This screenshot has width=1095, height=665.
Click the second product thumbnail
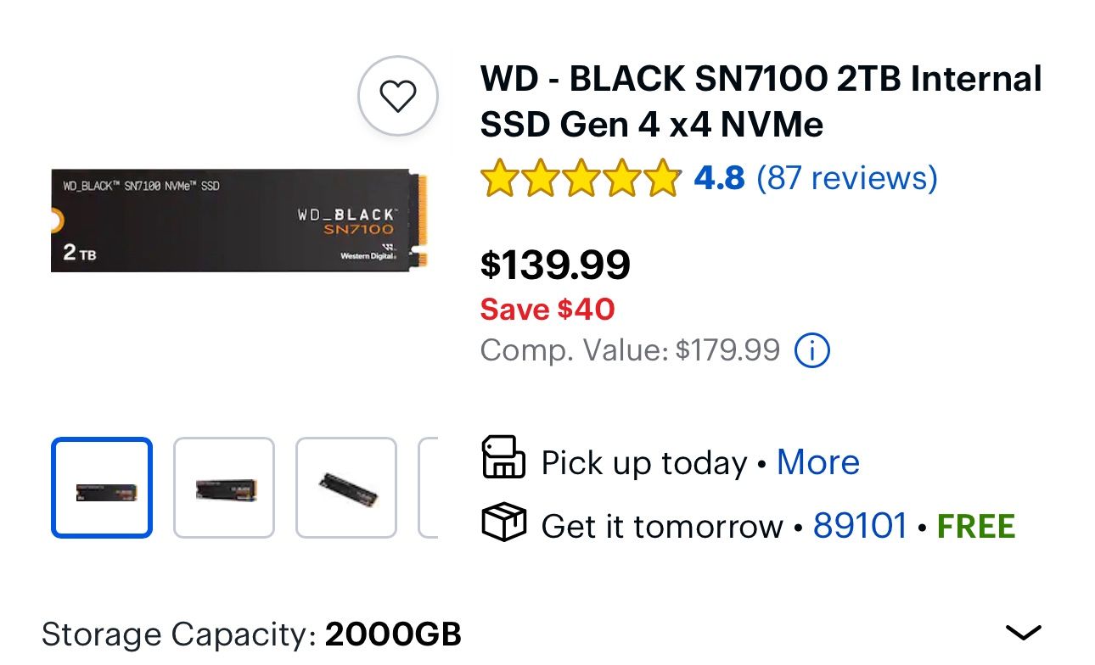224,486
